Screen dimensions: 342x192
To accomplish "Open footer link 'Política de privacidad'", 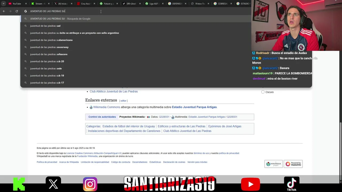I will [x=47, y=162].
